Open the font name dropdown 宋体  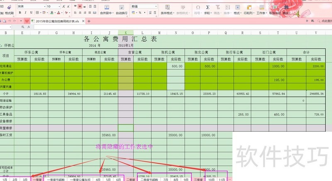pyautogui.click(x=32, y=7)
